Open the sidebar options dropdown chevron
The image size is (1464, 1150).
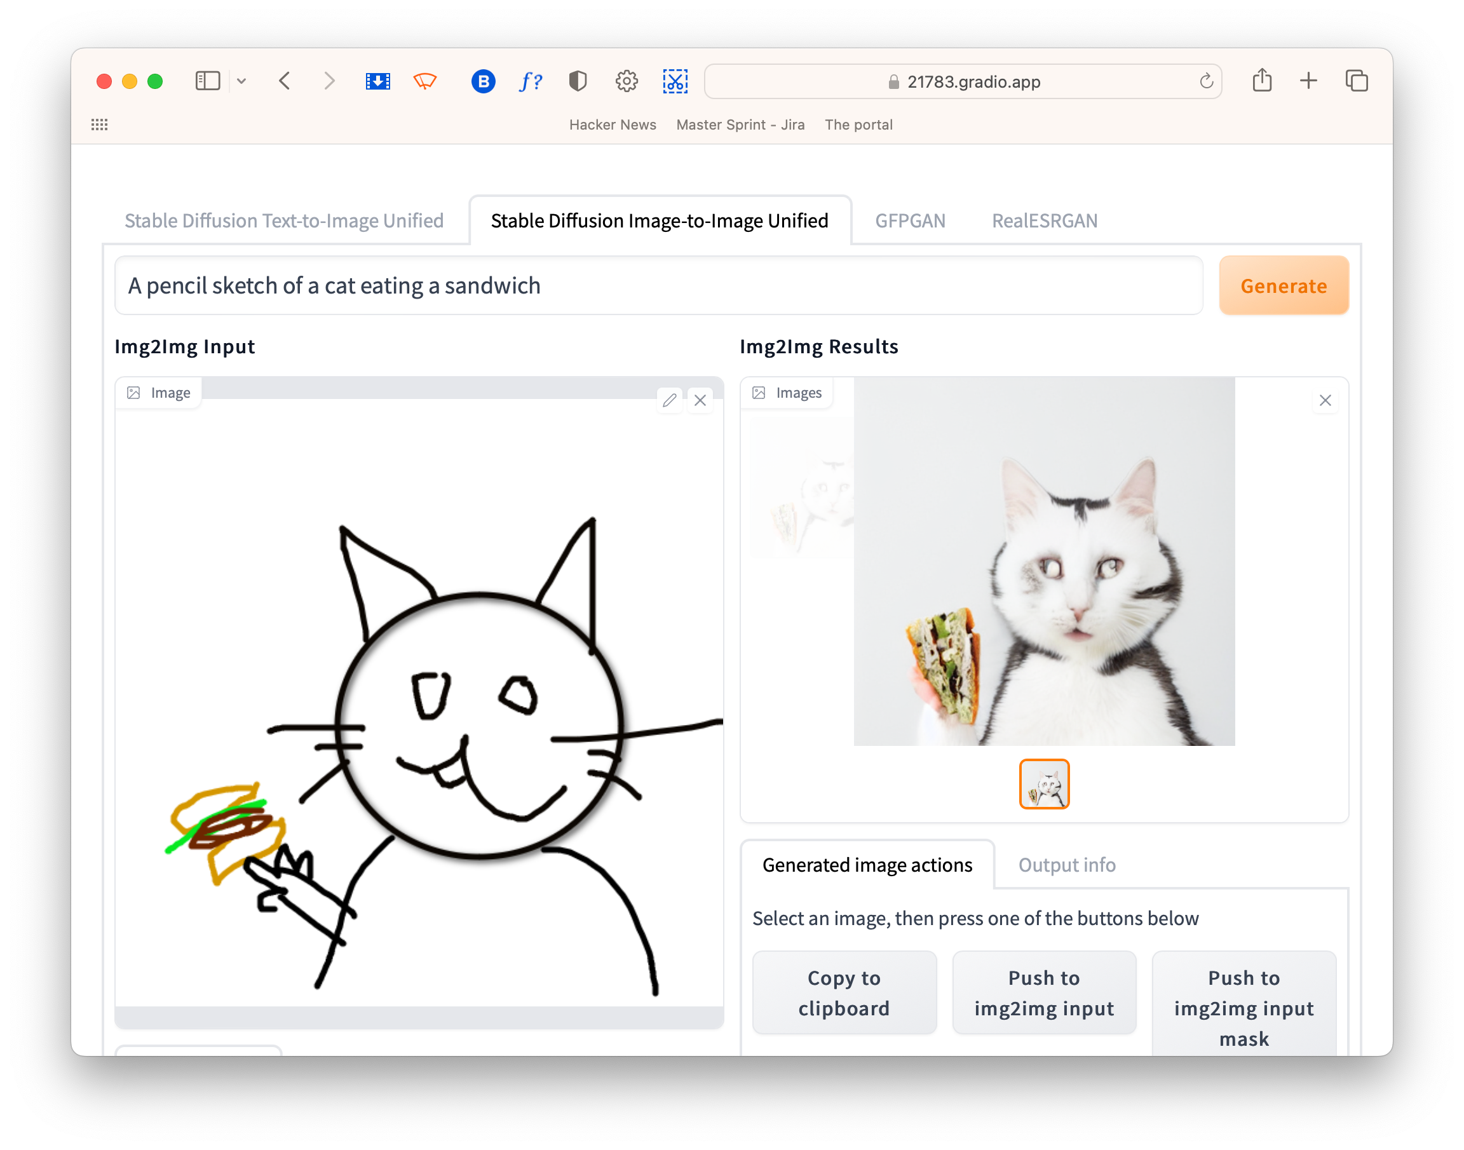(x=241, y=81)
